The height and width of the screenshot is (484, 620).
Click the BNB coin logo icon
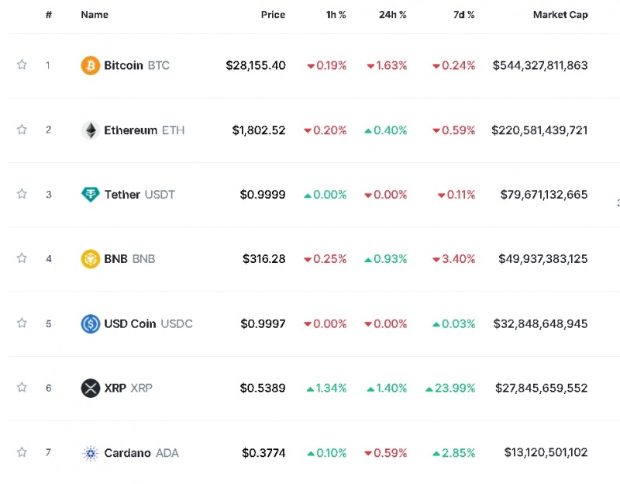91,259
